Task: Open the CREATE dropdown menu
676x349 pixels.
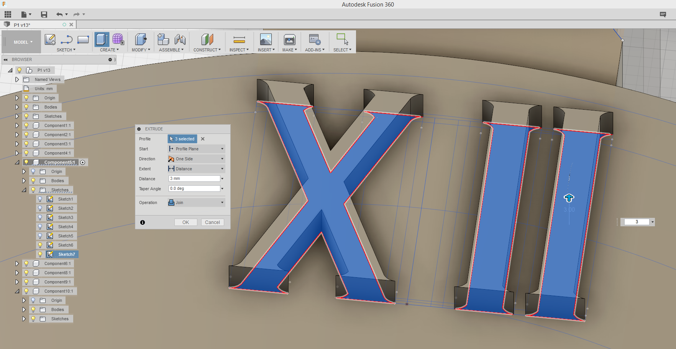Action: 109,50
